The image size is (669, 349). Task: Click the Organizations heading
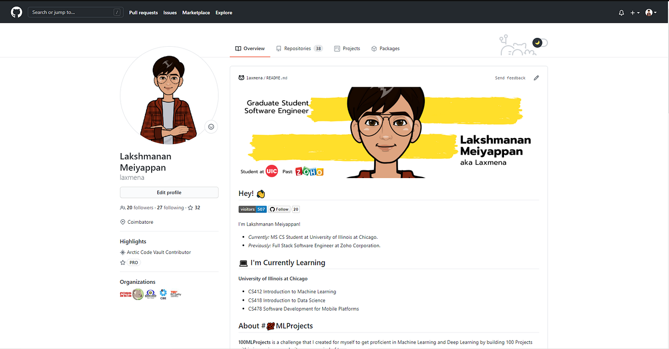point(138,282)
